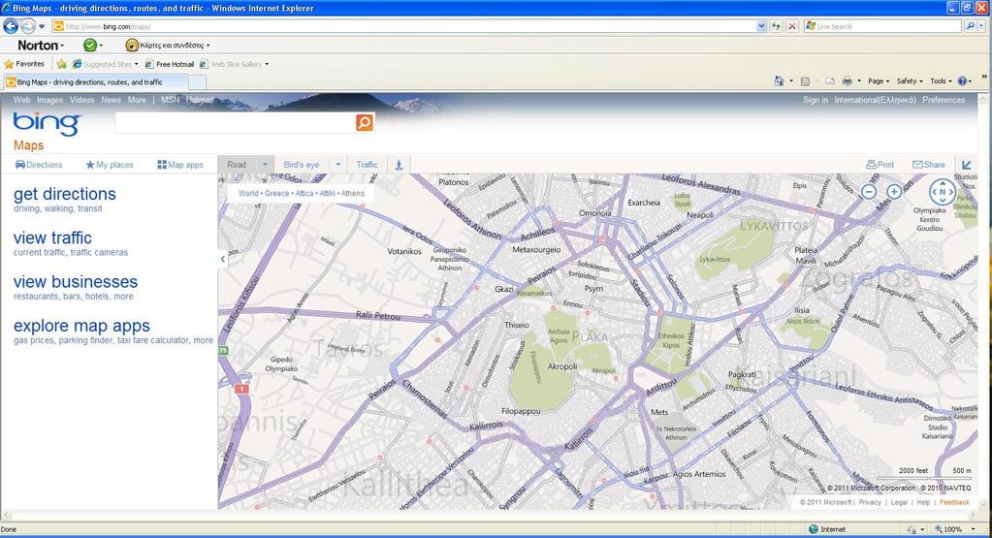Open the Tools menu
The width and height of the screenshot is (992, 538).
[941, 80]
